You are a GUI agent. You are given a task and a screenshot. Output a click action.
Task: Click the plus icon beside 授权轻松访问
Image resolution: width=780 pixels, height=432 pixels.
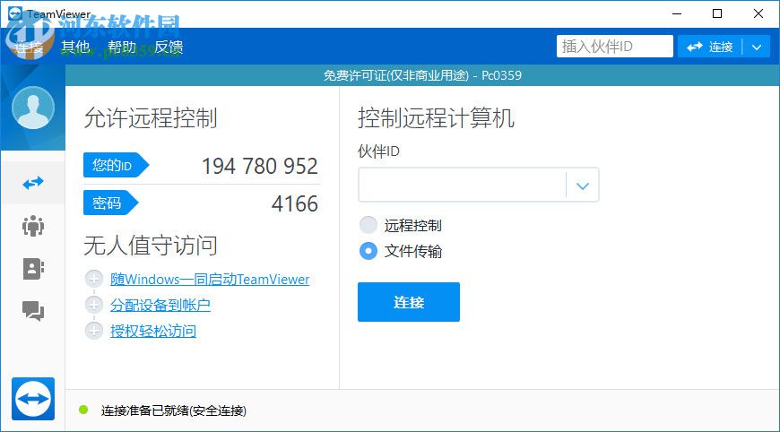tap(93, 331)
